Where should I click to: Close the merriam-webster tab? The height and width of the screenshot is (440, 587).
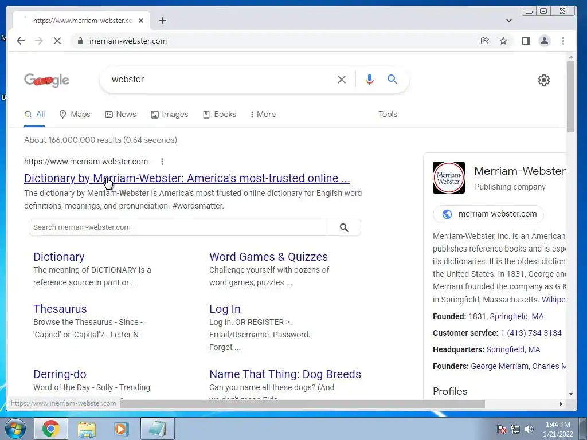(141, 21)
